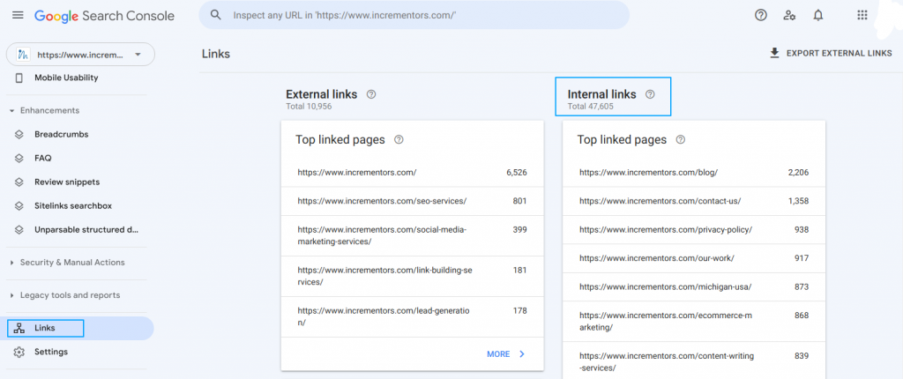Click help icon in External Top linked pages
The width and height of the screenshot is (903, 379).
click(399, 139)
